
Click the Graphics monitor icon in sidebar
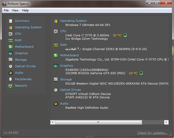click(x=11, y=53)
